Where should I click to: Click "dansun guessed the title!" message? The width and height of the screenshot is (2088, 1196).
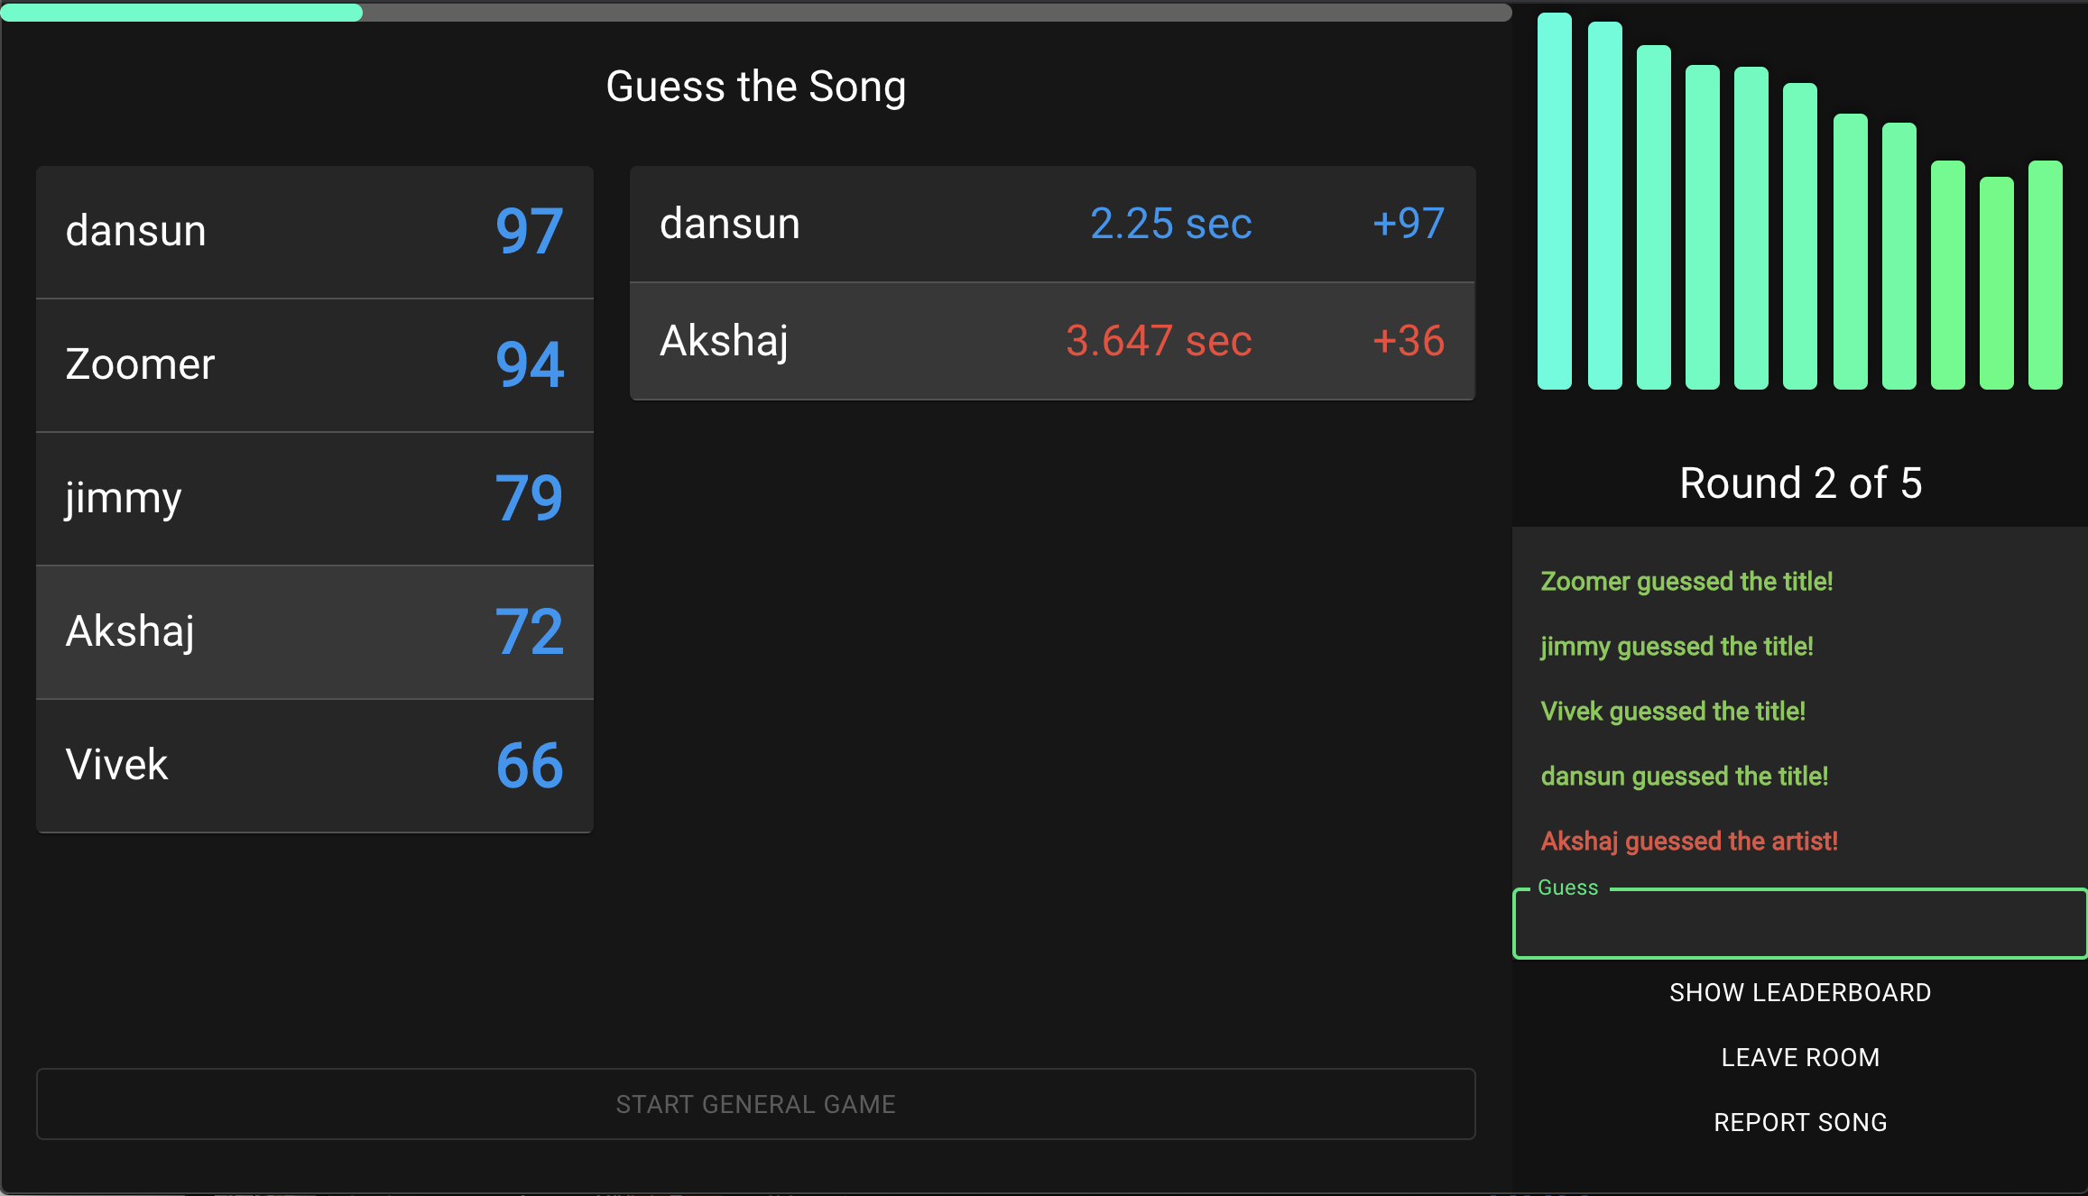(x=1684, y=776)
